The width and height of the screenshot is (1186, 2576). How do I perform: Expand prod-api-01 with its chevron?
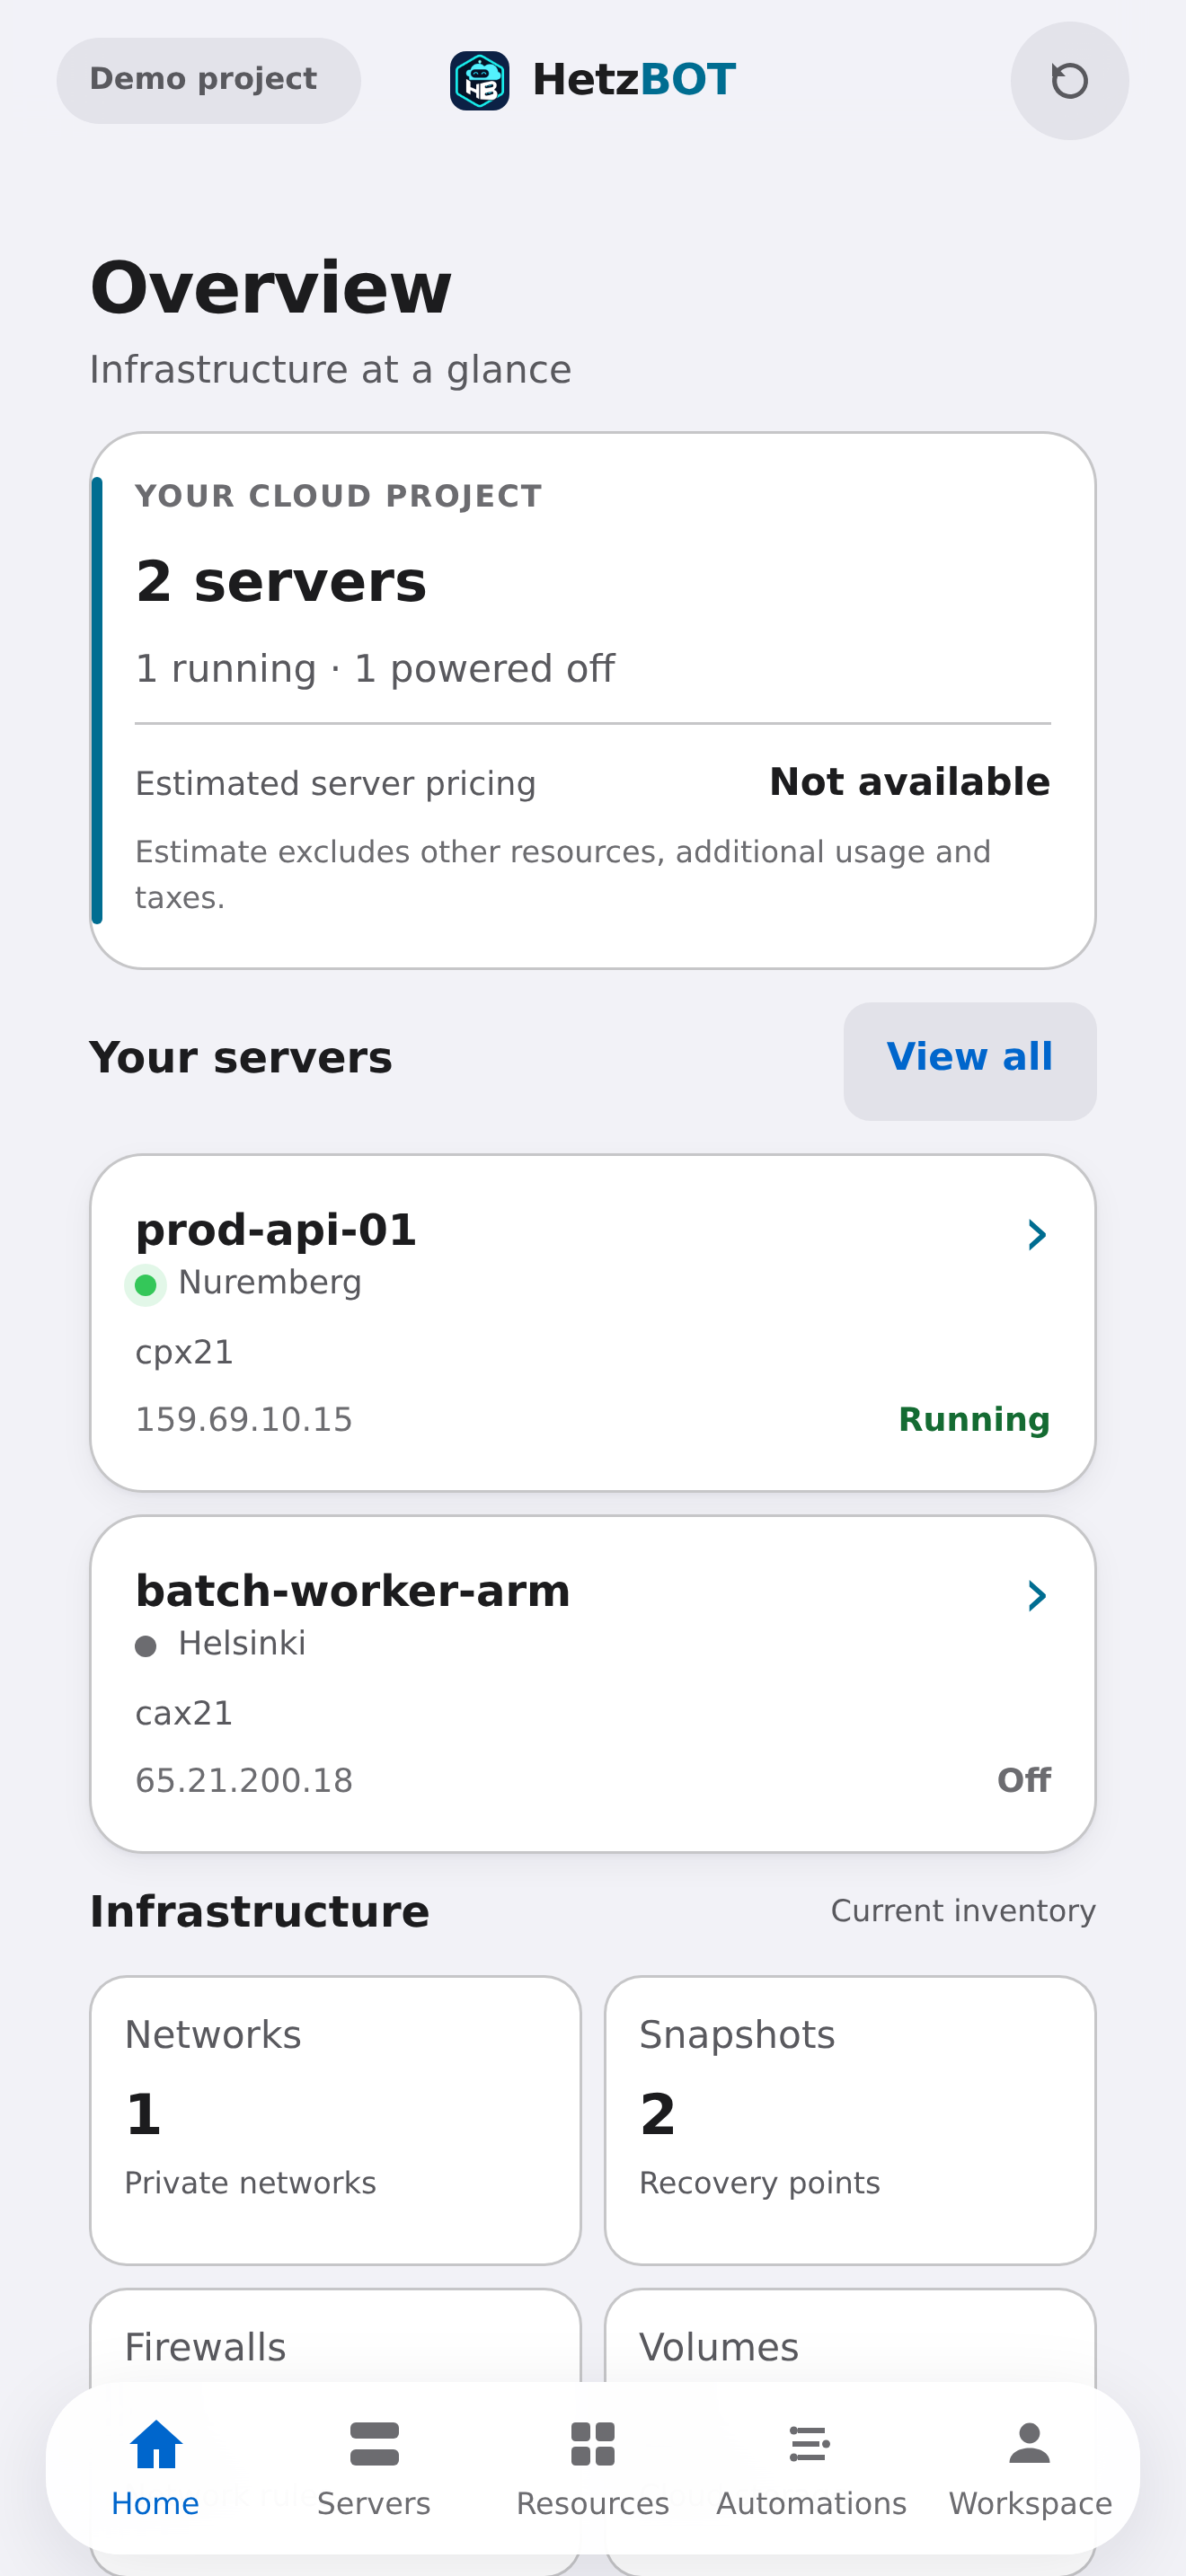pos(1037,1235)
